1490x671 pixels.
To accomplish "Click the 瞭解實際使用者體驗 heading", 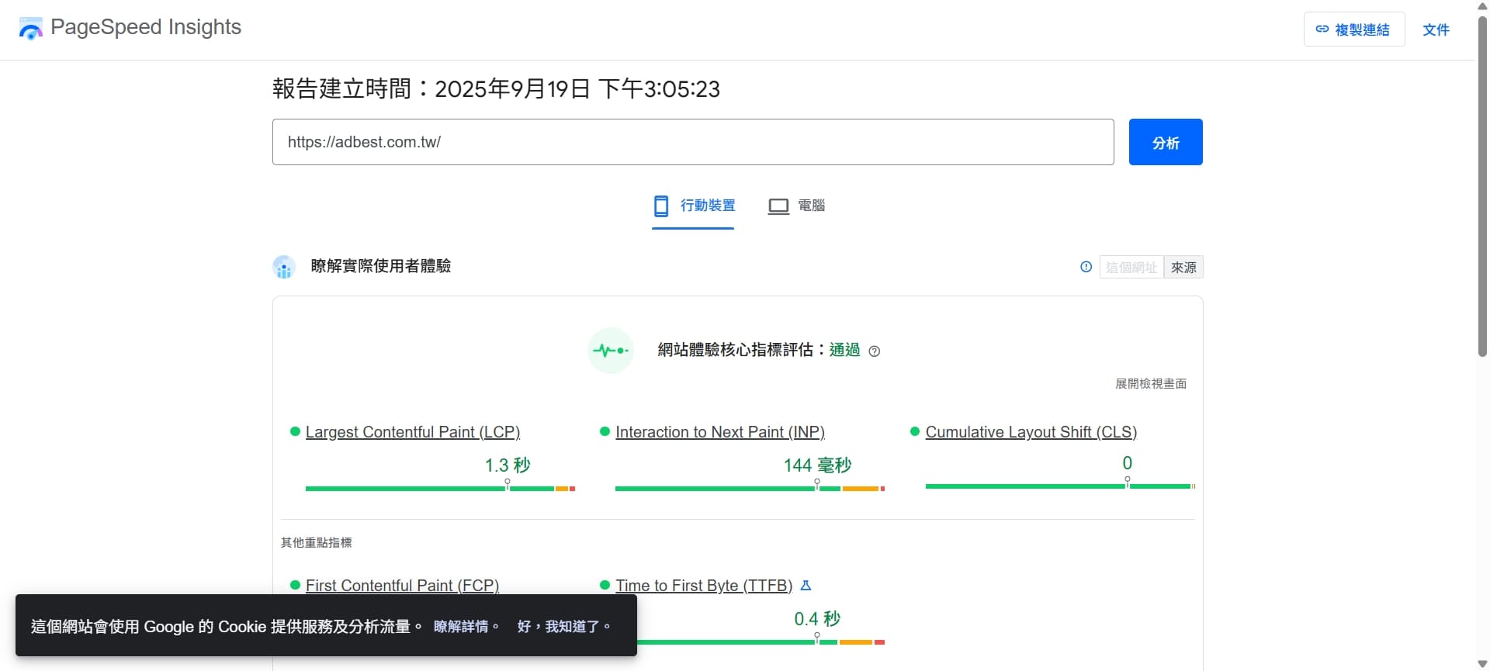I will click(x=381, y=266).
